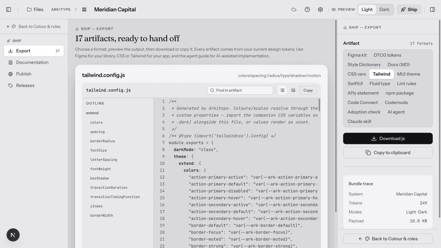
Task: Copy the tailwind.config.js code
Action: tap(308, 90)
